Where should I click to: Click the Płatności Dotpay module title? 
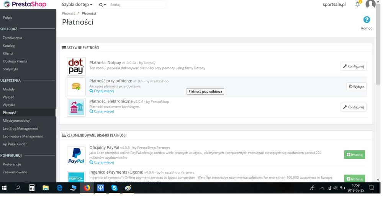click(x=105, y=63)
